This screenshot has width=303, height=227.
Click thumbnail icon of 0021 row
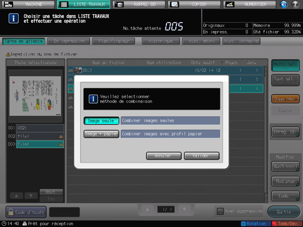coord(78,70)
